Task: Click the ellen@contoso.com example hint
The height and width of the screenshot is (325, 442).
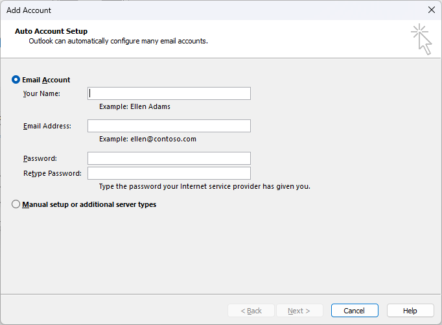Action: coord(148,139)
